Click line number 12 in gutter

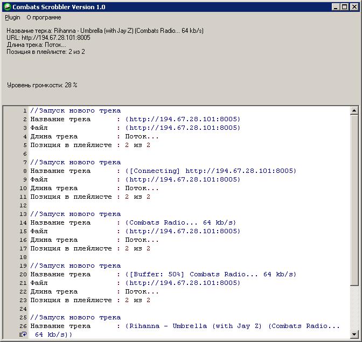(23, 206)
